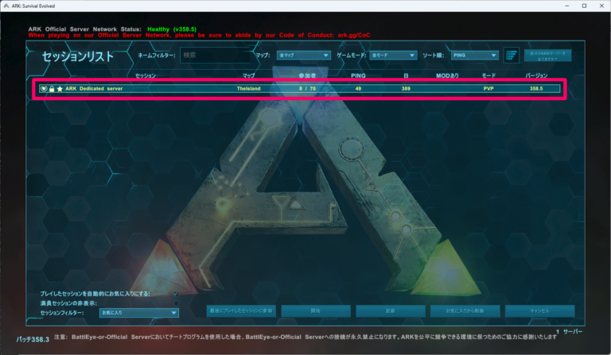611x355 pixels.
Task: Click the バージョン column header
Action: [536, 75]
